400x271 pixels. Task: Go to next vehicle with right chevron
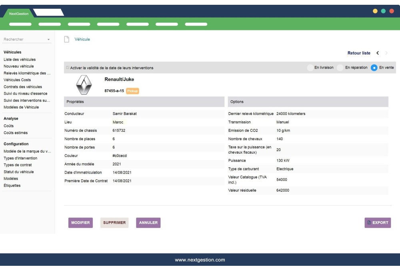click(386, 53)
